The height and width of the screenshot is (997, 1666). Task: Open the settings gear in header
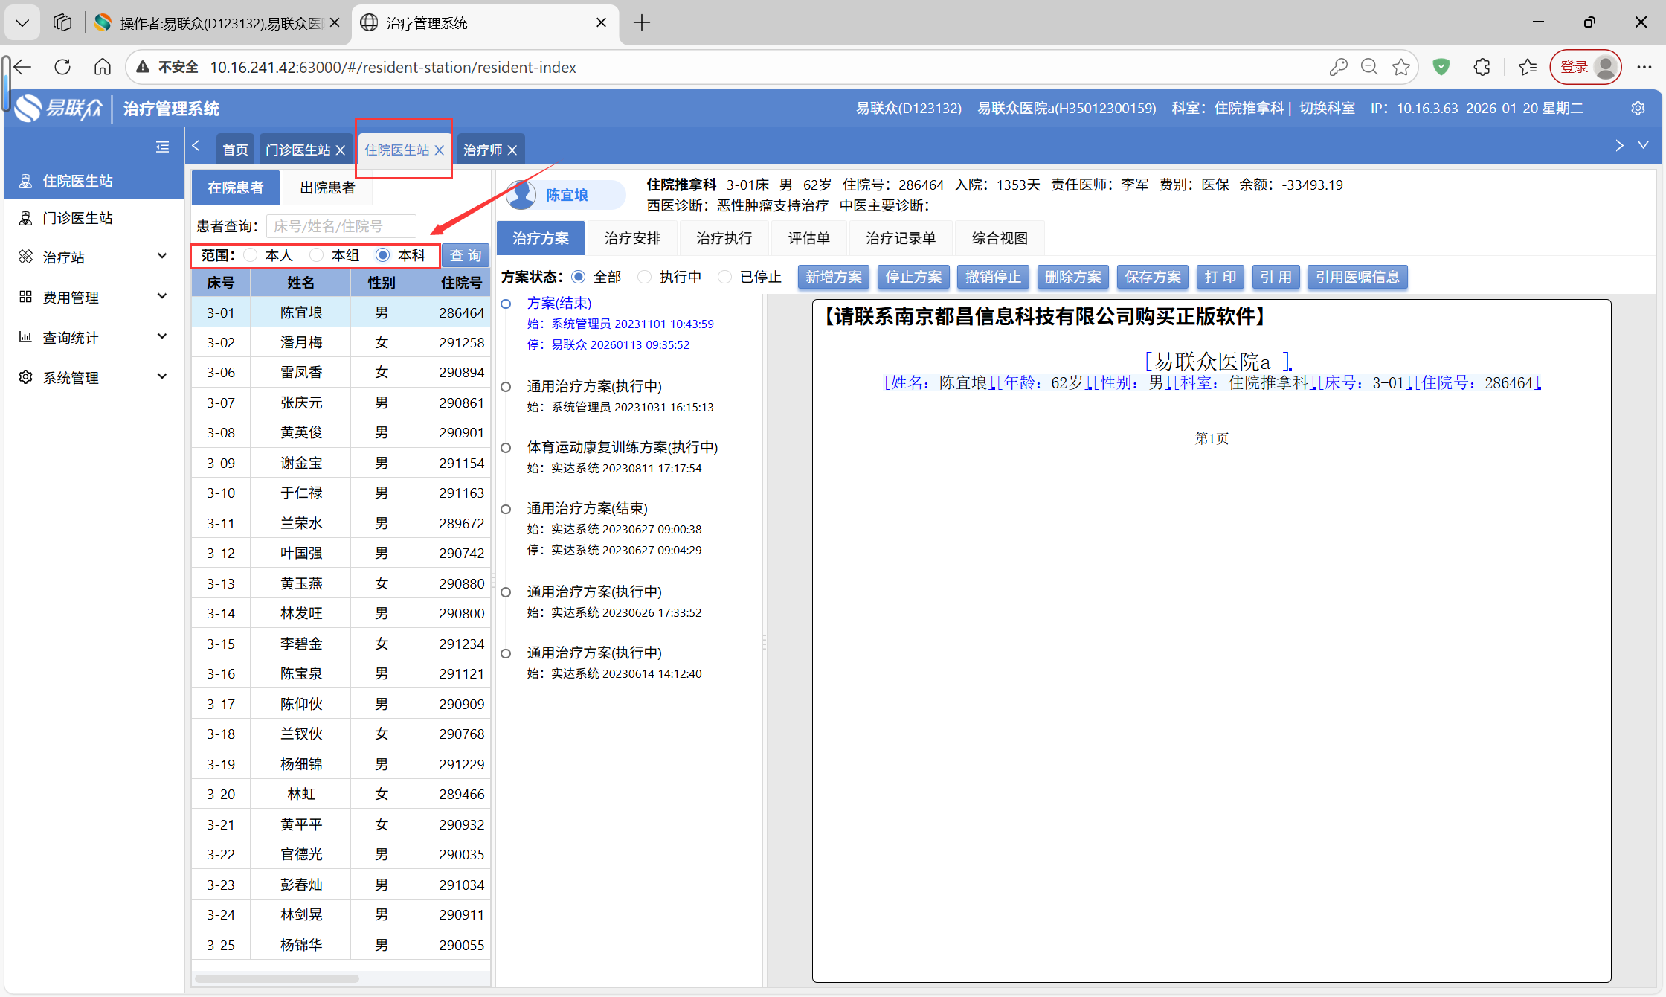pos(1638,109)
